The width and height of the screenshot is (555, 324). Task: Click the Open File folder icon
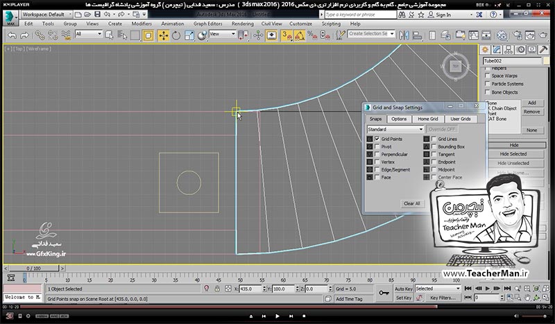[87, 15]
